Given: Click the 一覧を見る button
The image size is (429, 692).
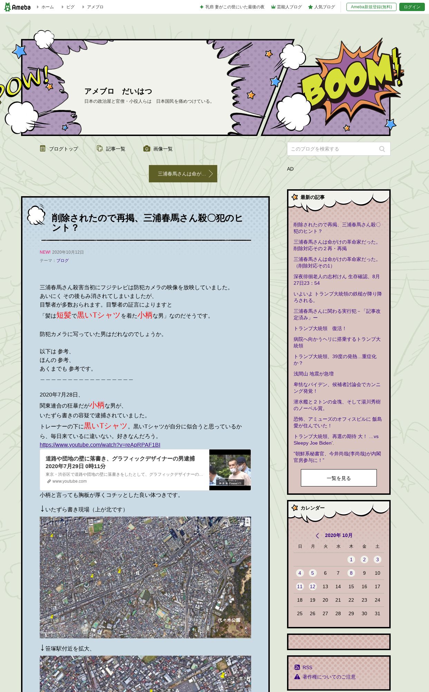Looking at the screenshot, I should [339, 478].
